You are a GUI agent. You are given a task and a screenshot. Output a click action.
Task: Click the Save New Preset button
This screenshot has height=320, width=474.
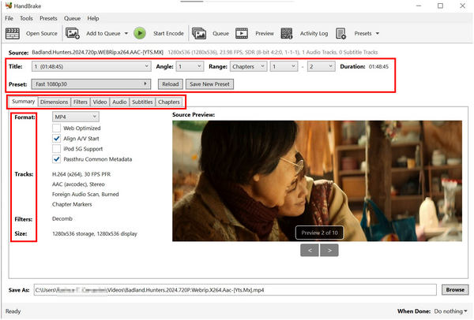[208, 84]
